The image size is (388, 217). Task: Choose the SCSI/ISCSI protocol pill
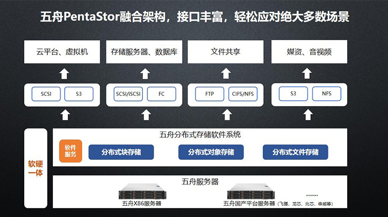coord(128,94)
